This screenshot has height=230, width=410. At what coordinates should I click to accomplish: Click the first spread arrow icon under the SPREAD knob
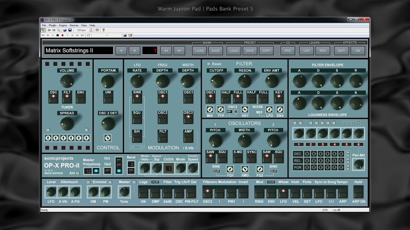[48, 138]
